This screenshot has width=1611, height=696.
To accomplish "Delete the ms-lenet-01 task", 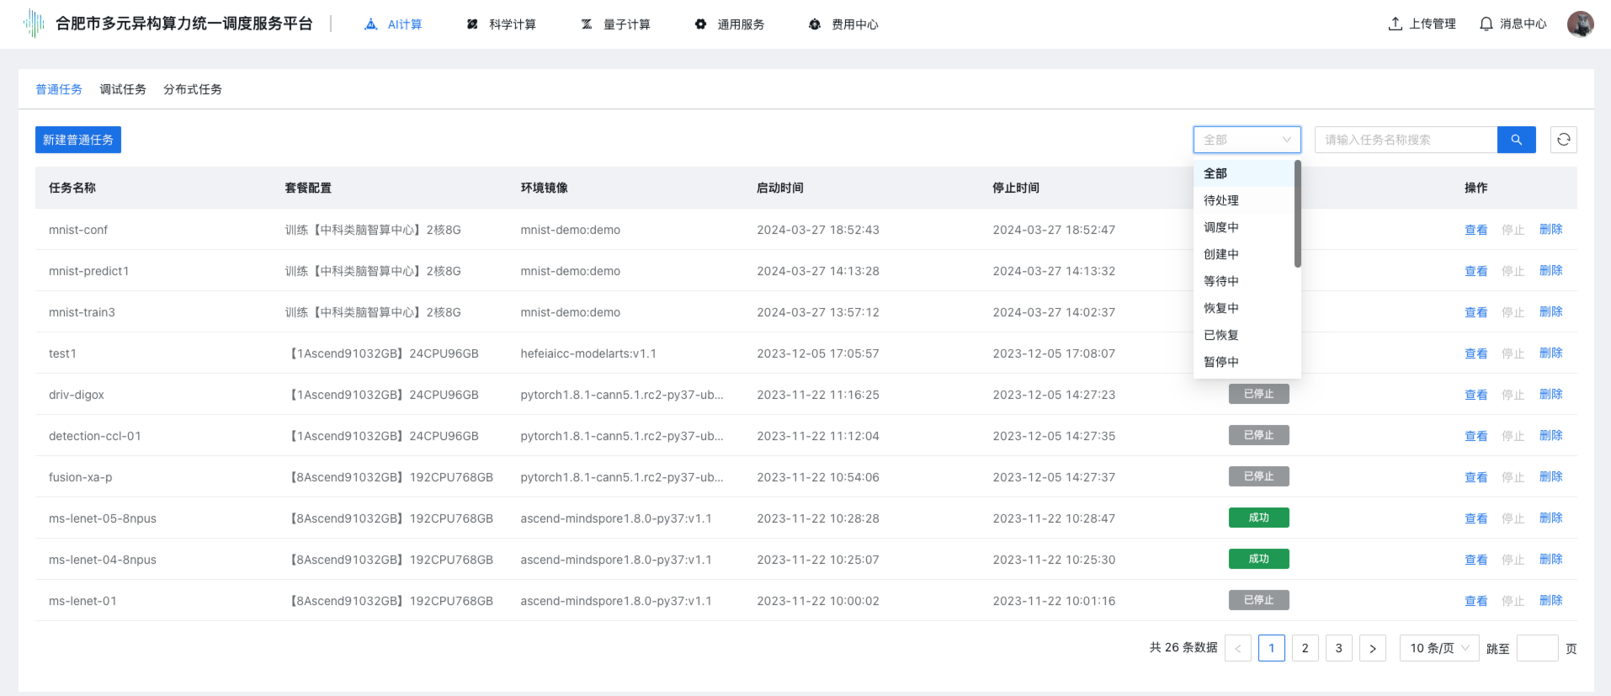I will coord(1550,601).
